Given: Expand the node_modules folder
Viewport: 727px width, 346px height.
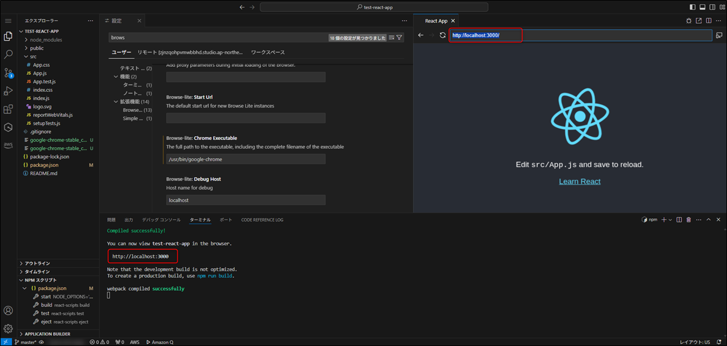Looking at the screenshot, I should coord(46,40).
